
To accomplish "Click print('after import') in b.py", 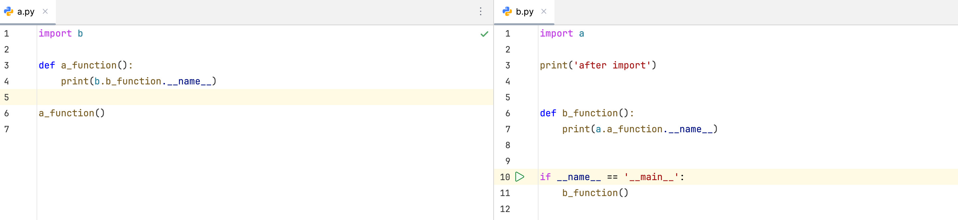I will [598, 65].
